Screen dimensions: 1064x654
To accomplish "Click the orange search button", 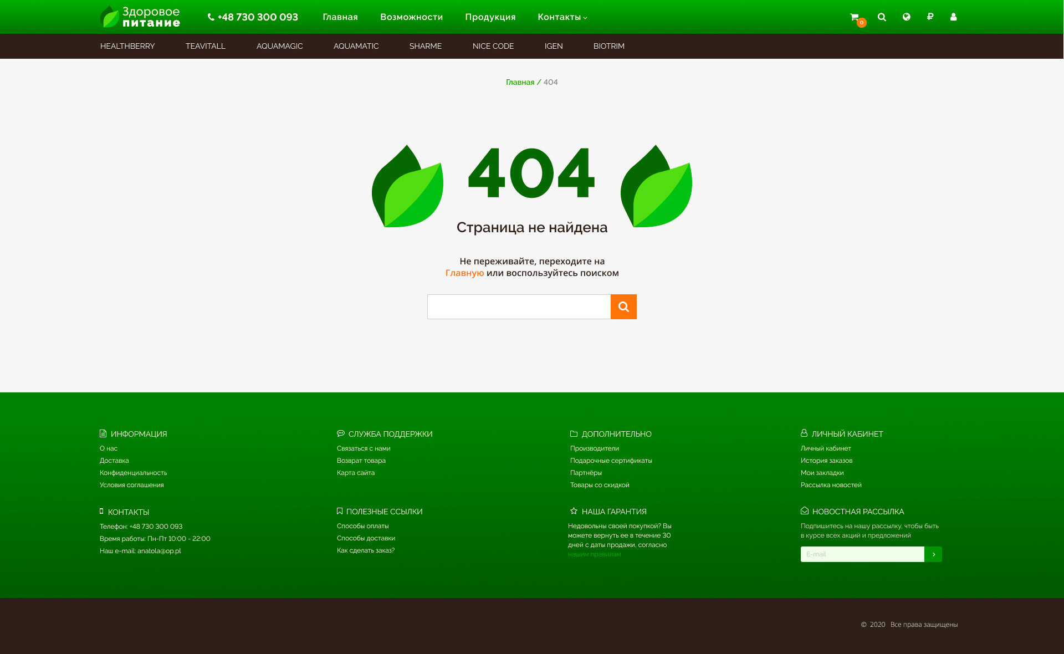I will (x=623, y=306).
